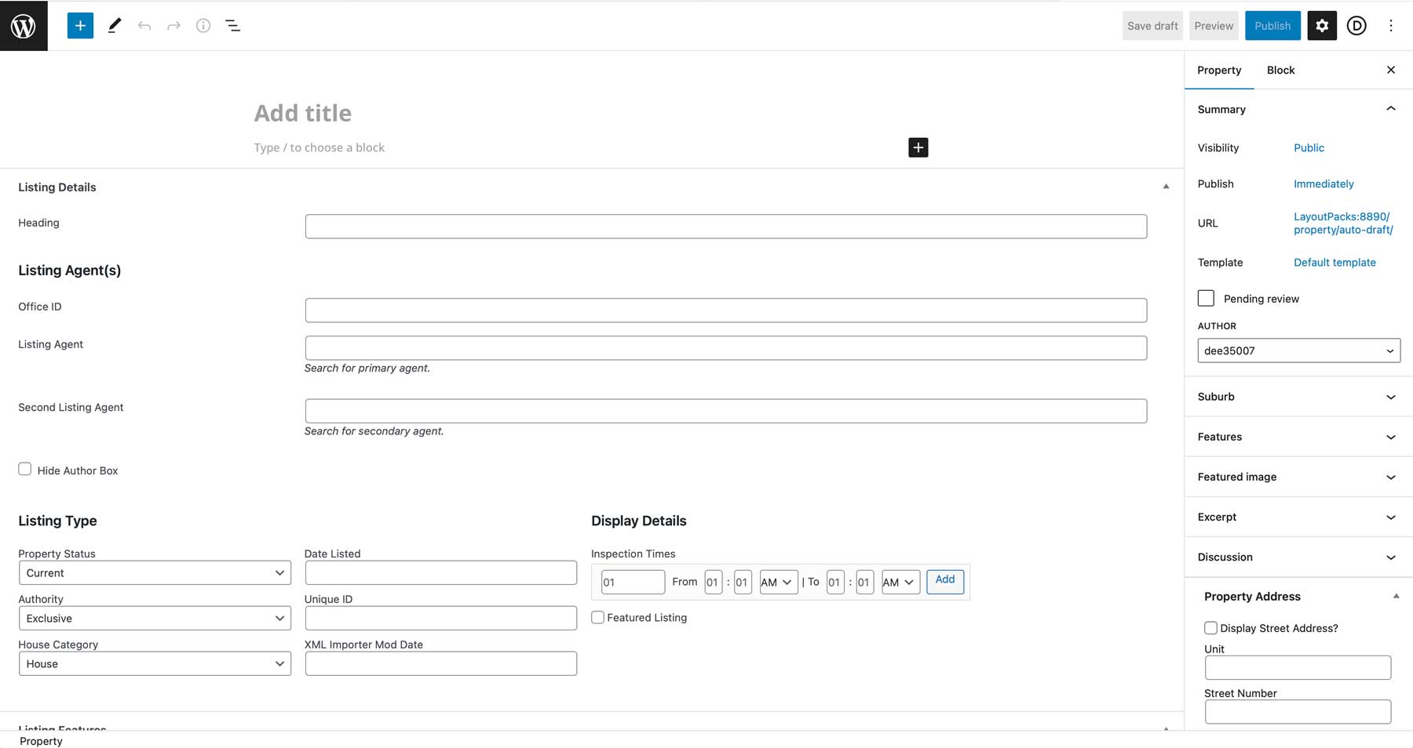Screen dimensions: 1413x748
Task: Click the Undo arrow
Action: (144, 25)
